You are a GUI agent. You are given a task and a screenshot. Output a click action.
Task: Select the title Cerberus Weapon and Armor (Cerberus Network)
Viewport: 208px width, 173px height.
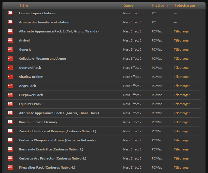pos(57,140)
